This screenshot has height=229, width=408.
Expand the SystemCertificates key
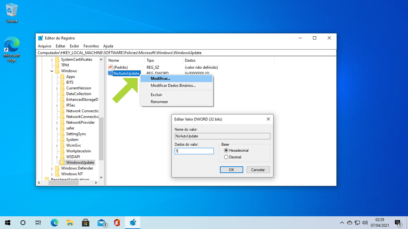coord(52,59)
